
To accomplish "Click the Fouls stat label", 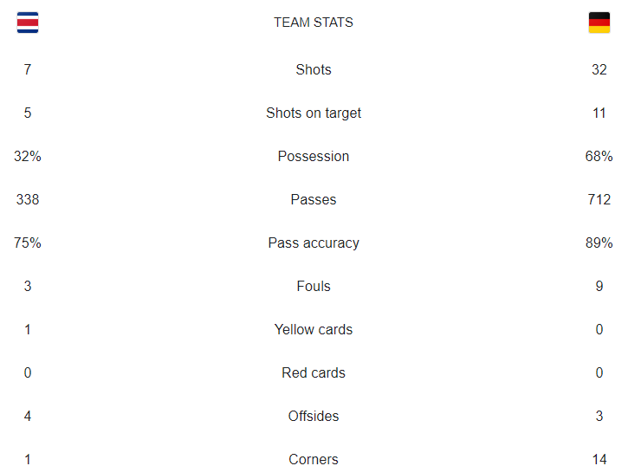I will click(314, 286).
